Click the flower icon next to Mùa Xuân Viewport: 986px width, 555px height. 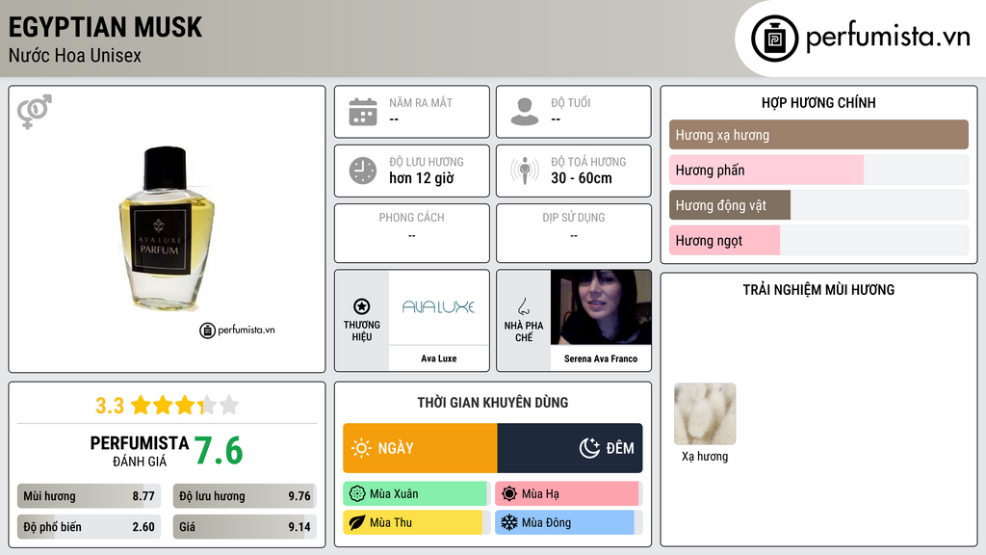pyautogui.click(x=357, y=494)
